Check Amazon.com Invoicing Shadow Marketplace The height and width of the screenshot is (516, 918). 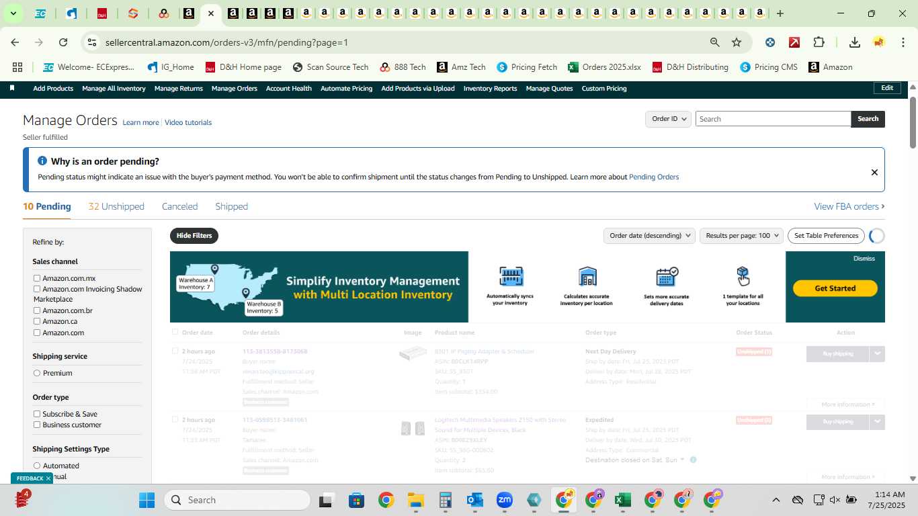click(x=37, y=289)
